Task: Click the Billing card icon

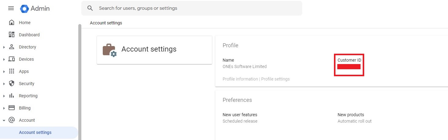Action: pyautogui.click(x=12, y=108)
